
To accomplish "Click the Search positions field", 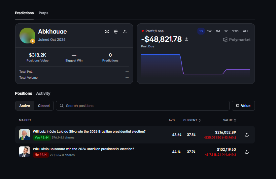I will pos(143,106).
